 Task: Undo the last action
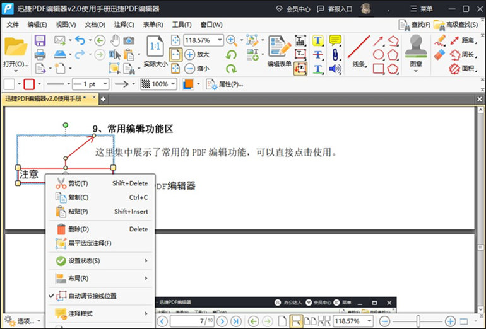(80, 40)
